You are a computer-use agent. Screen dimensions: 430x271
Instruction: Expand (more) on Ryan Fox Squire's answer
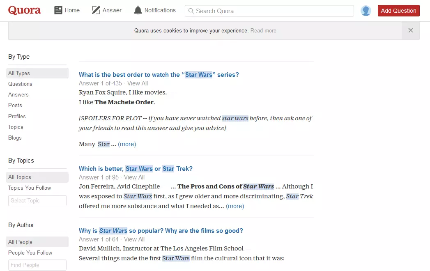click(x=127, y=144)
